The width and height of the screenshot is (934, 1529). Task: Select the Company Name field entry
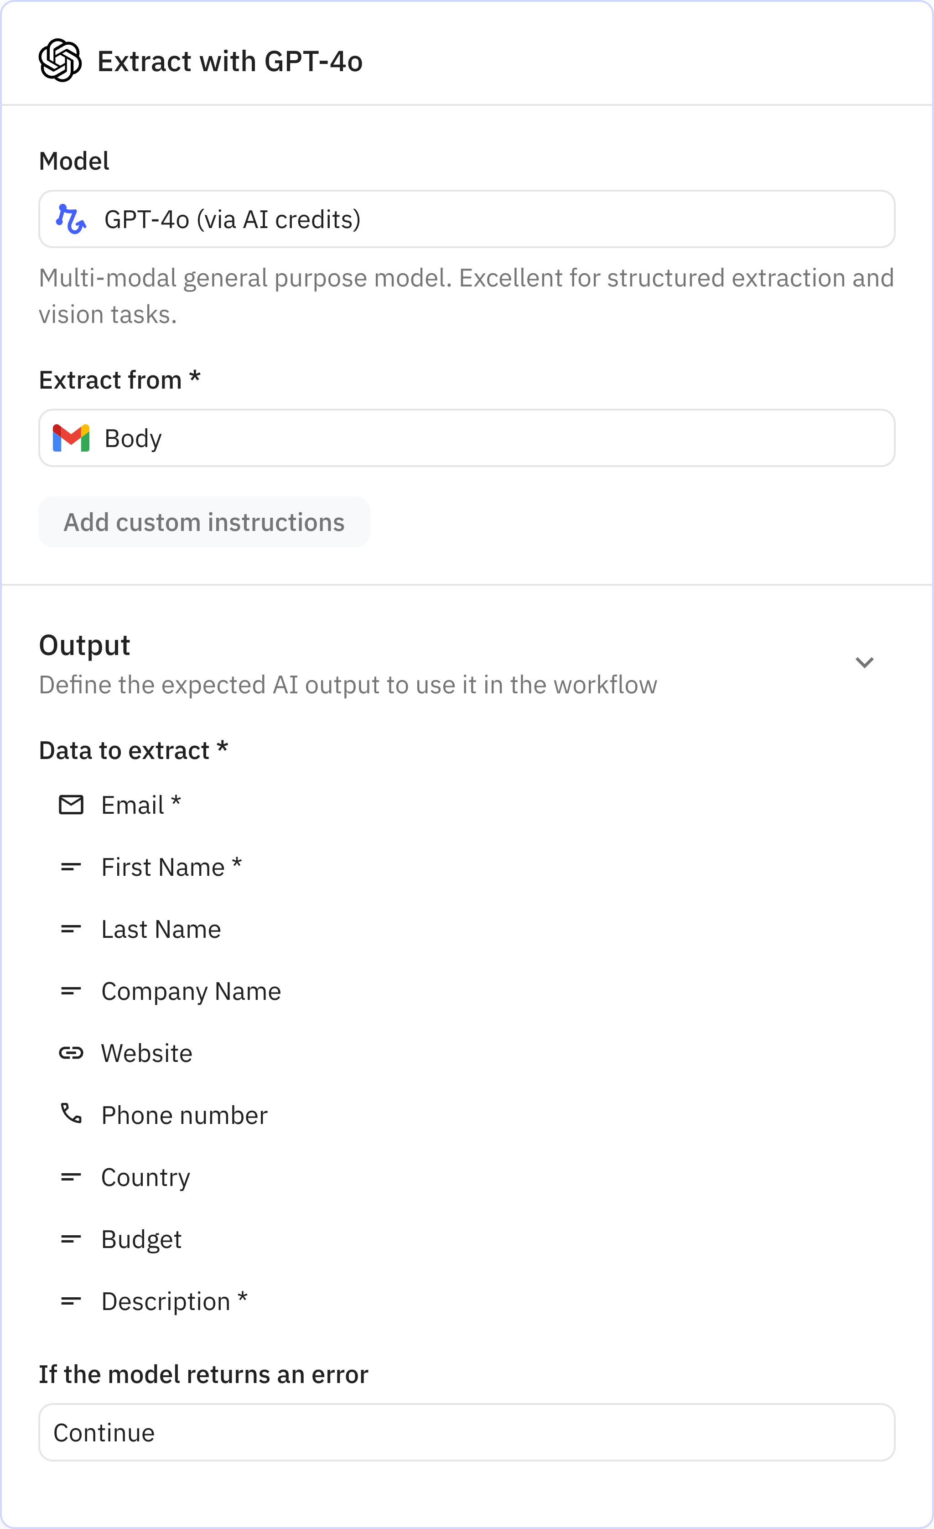191,991
